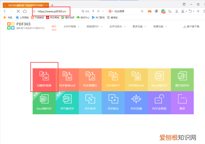The image size is (205, 144).
Task: Open the PDF转图片 tile
Action: click(90, 80)
